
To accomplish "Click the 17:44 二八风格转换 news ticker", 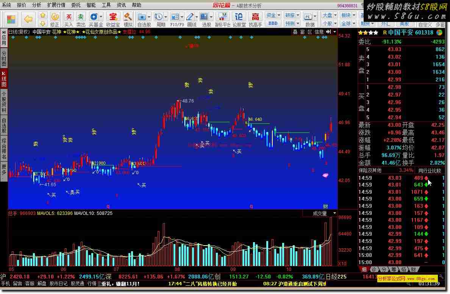I will tap(203, 284).
